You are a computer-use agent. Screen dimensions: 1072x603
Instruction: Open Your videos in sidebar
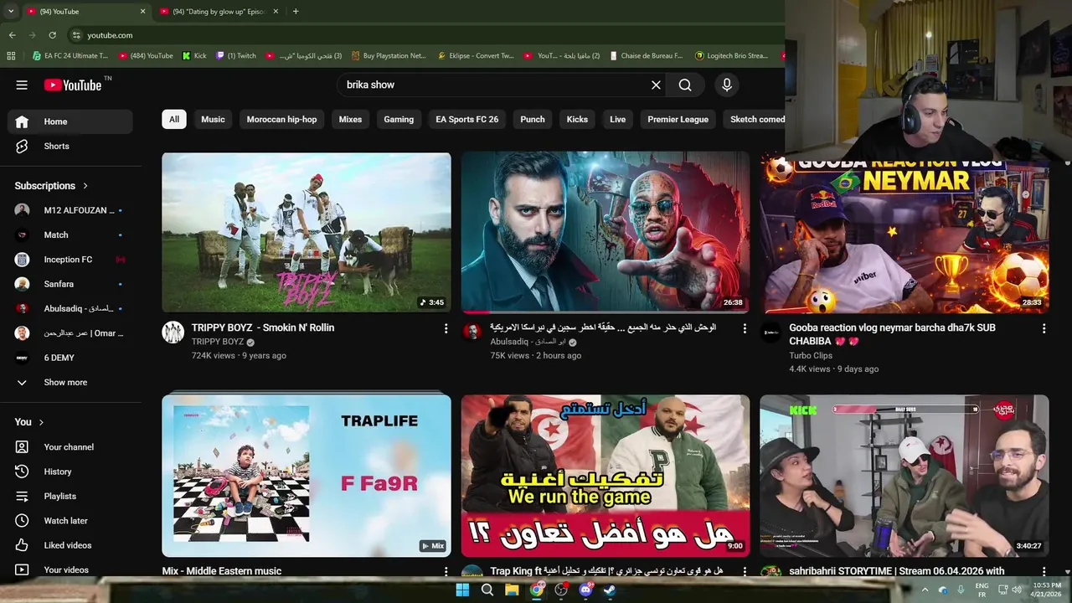coord(70,569)
